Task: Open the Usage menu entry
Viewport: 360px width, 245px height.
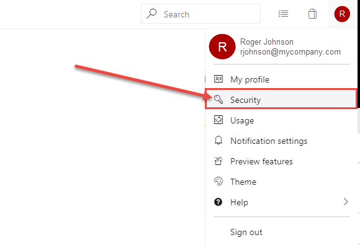Action: point(281,120)
